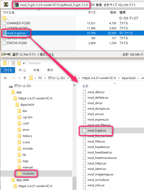The width and height of the screenshot is (144, 190).
Task: Switch to the 表示 ribbon tab
Action: [x=50, y=70]
